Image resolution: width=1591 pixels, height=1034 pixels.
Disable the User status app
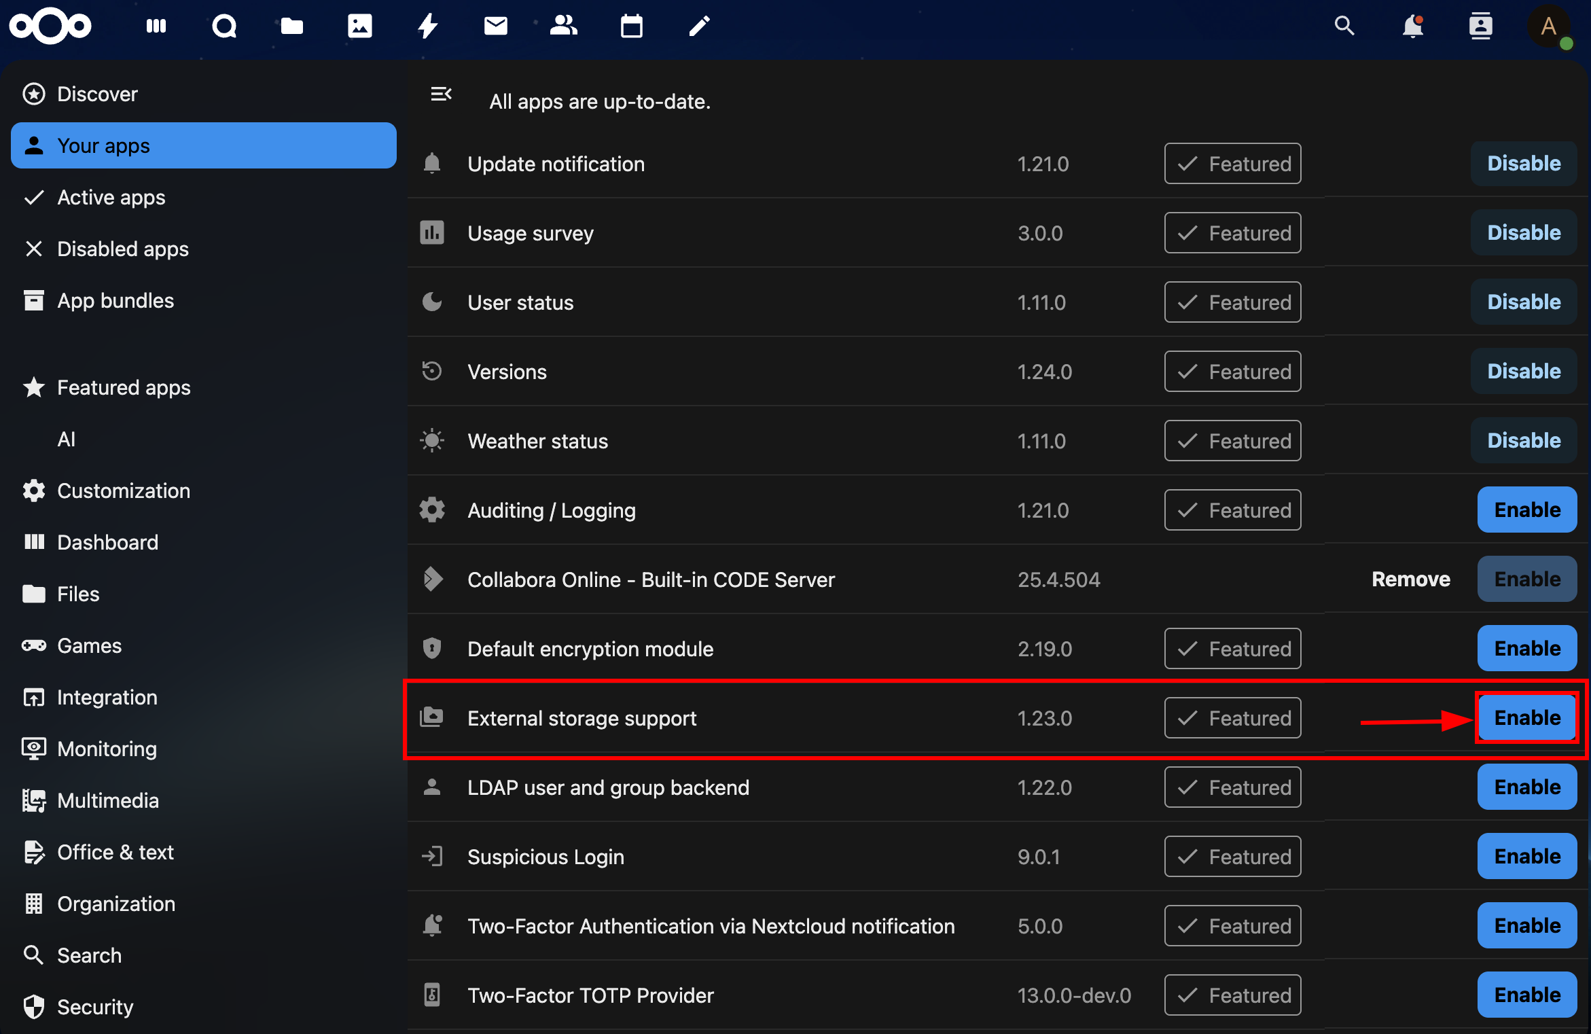1524,302
